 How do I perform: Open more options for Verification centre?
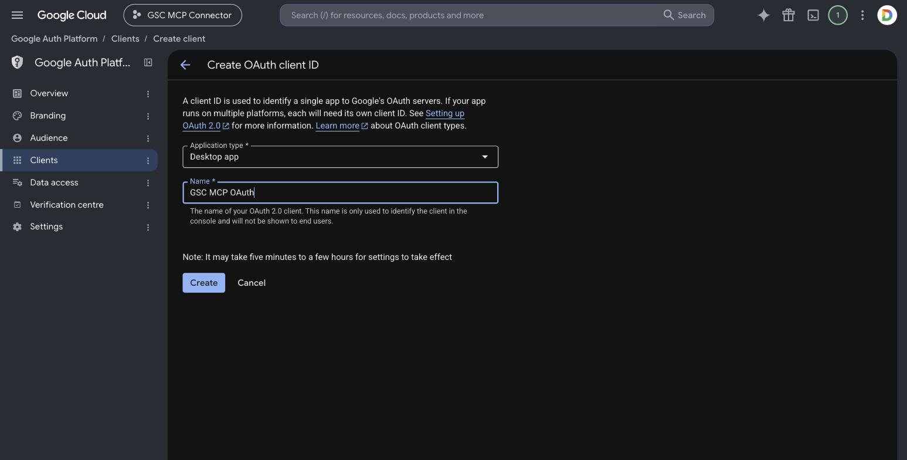[x=148, y=205]
